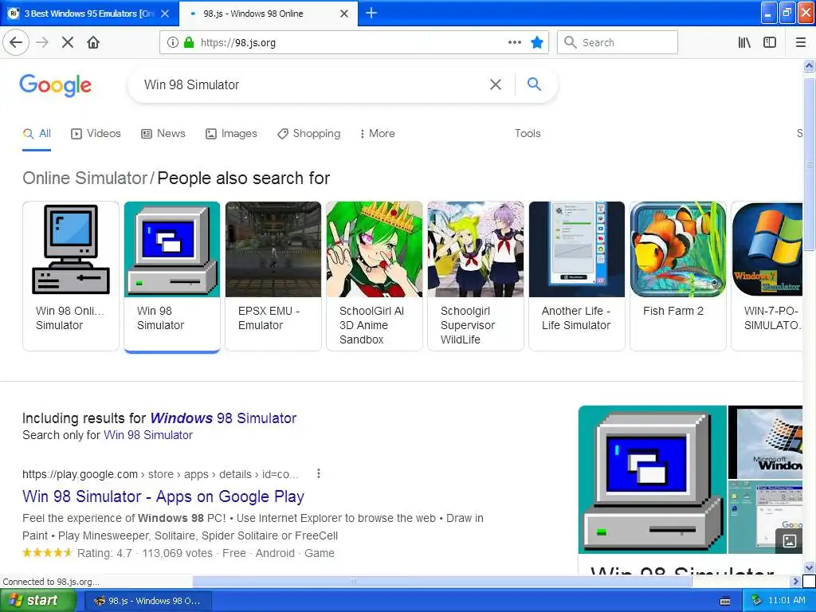Open result options three-dot menu beside play.google.com
Viewport: 816px width, 612px height.
pos(319,474)
